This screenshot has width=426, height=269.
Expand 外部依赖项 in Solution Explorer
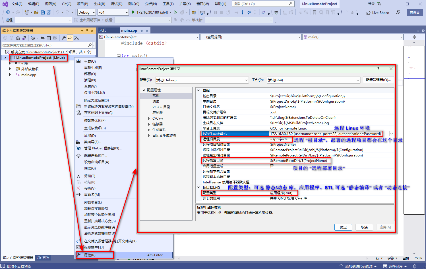tap(10, 69)
